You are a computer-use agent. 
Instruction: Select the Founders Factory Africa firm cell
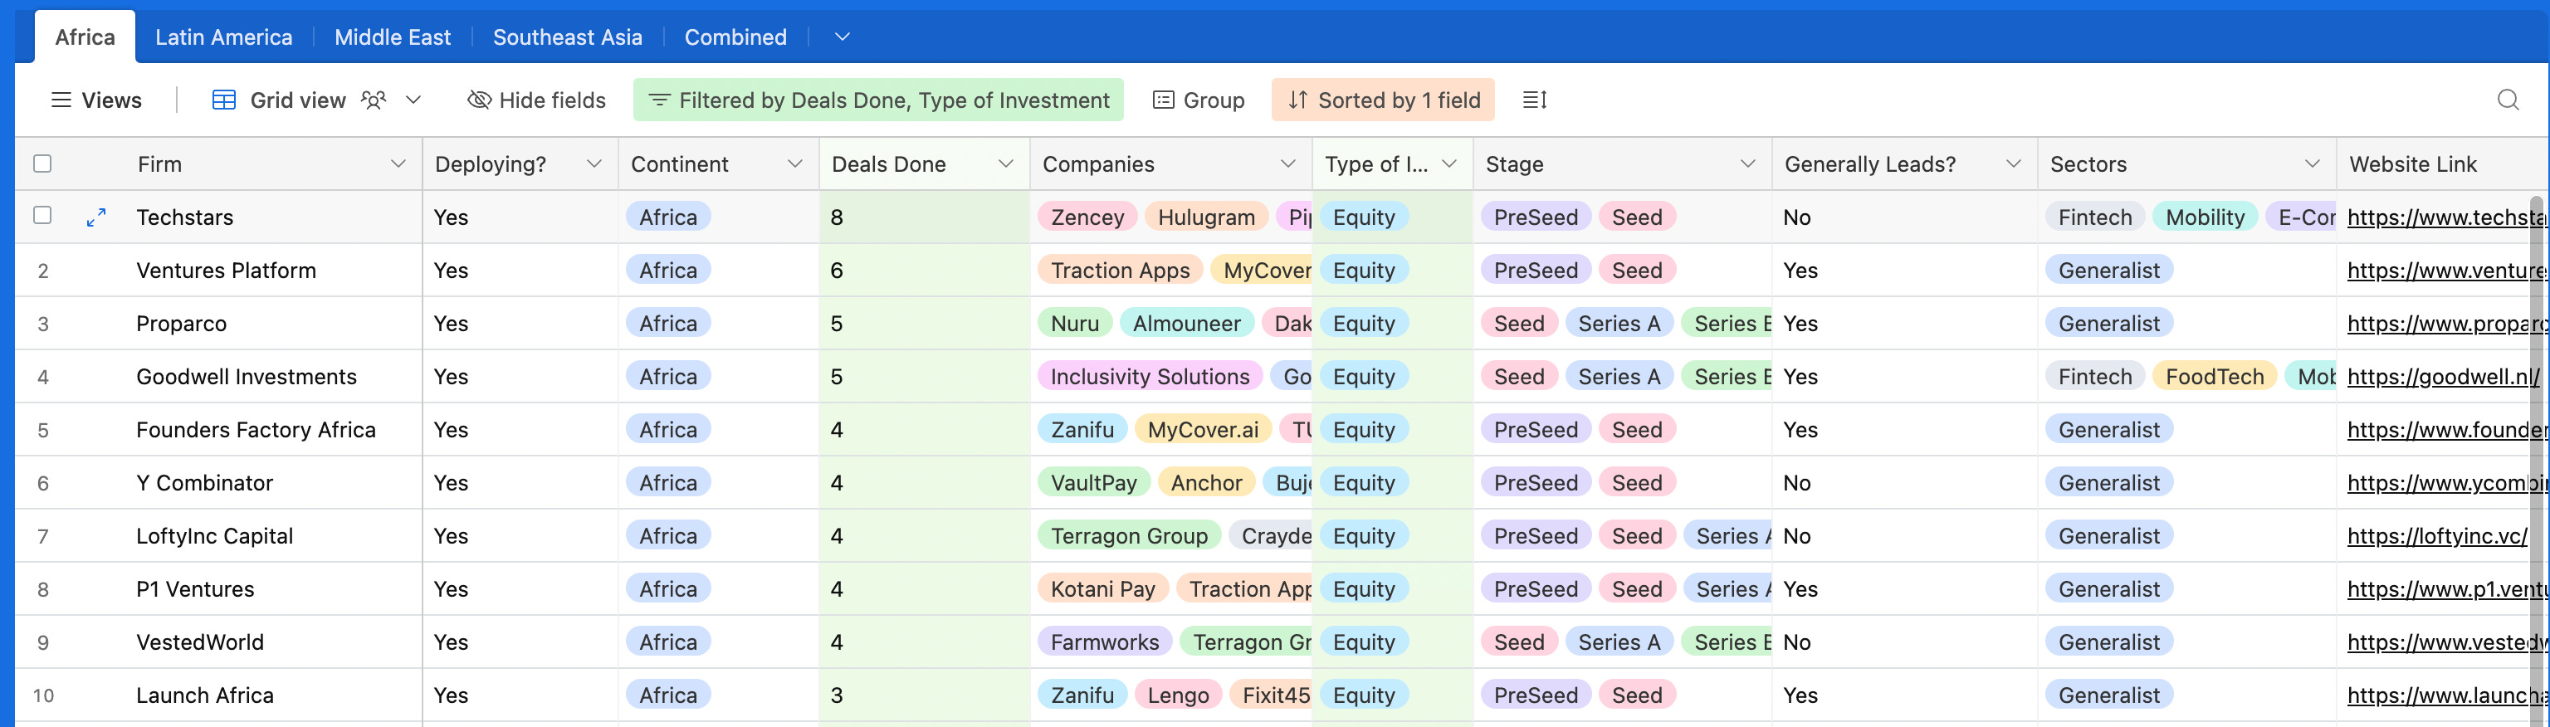(x=256, y=430)
